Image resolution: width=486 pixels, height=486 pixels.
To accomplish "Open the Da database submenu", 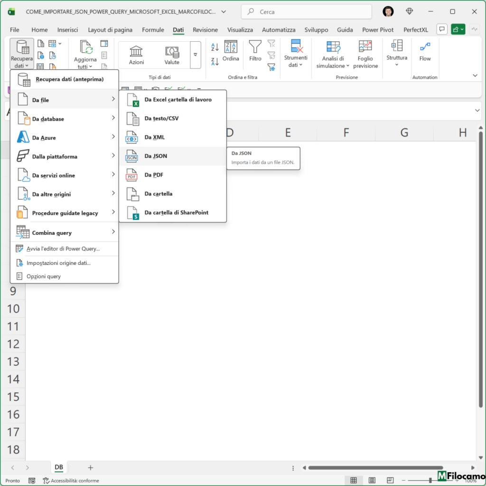I will (x=65, y=118).
